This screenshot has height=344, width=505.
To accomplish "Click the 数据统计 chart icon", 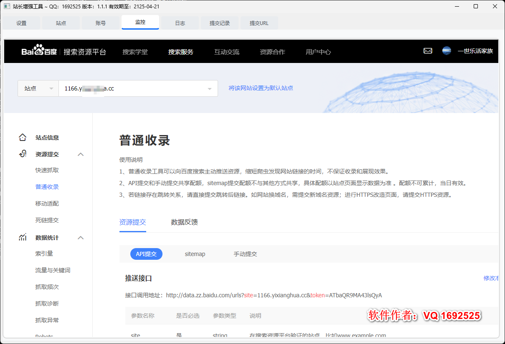I will (23, 237).
